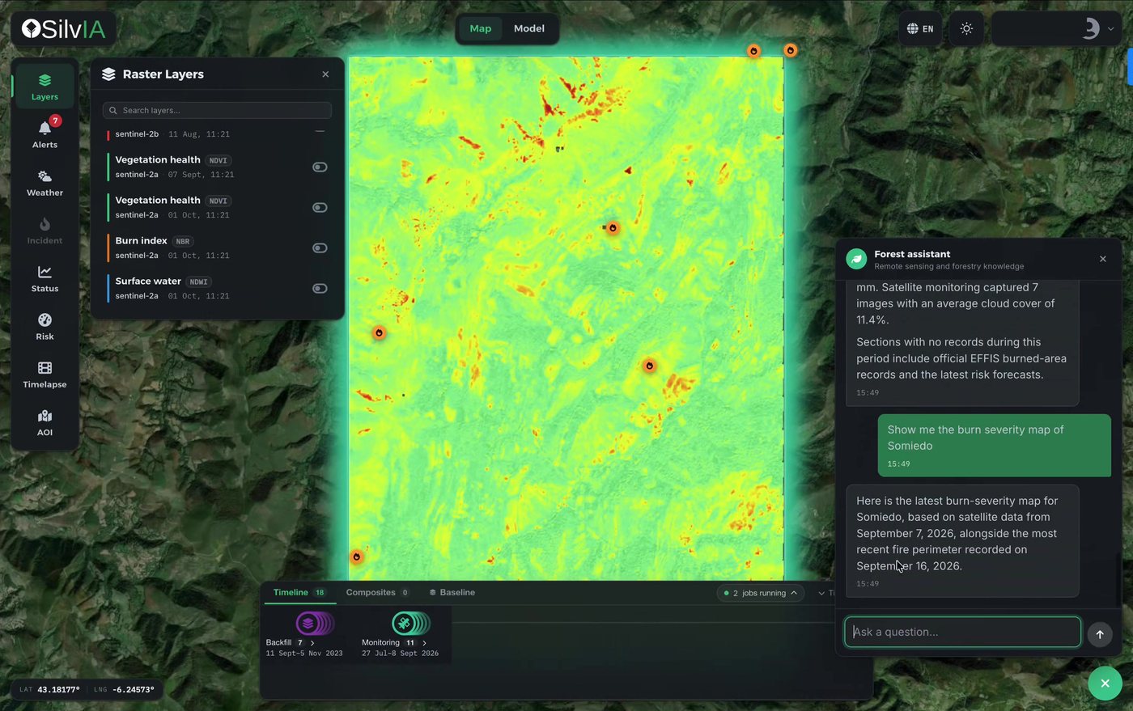Enable the Surface water NDWI layer
Image resolution: width=1133 pixels, height=711 pixels.
tap(320, 289)
